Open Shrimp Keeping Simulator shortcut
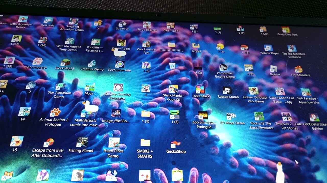This screenshot has width=327, height=183. pos(118,88)
